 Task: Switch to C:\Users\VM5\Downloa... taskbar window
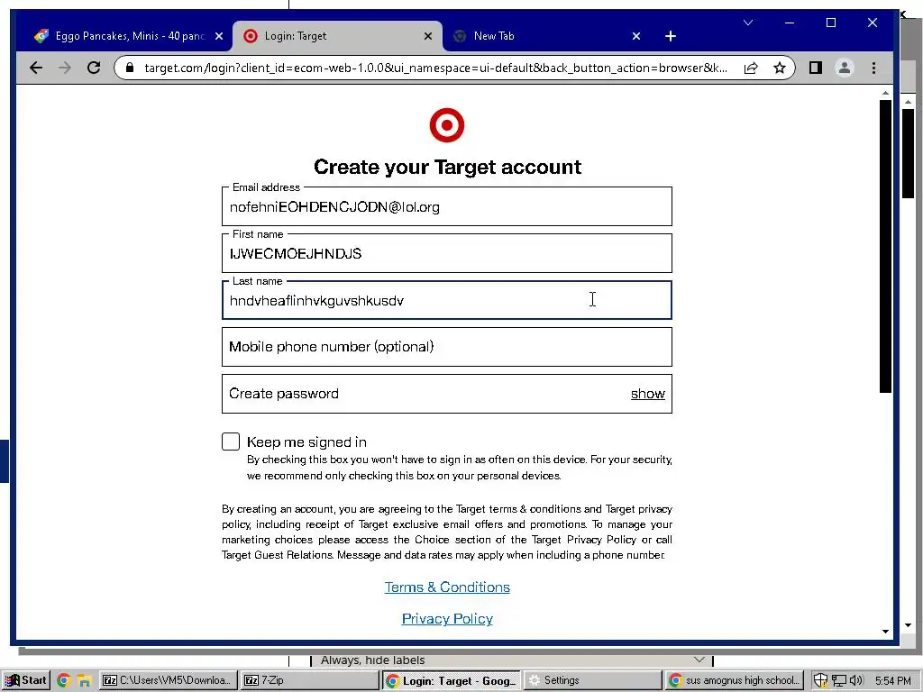(169, 680)
